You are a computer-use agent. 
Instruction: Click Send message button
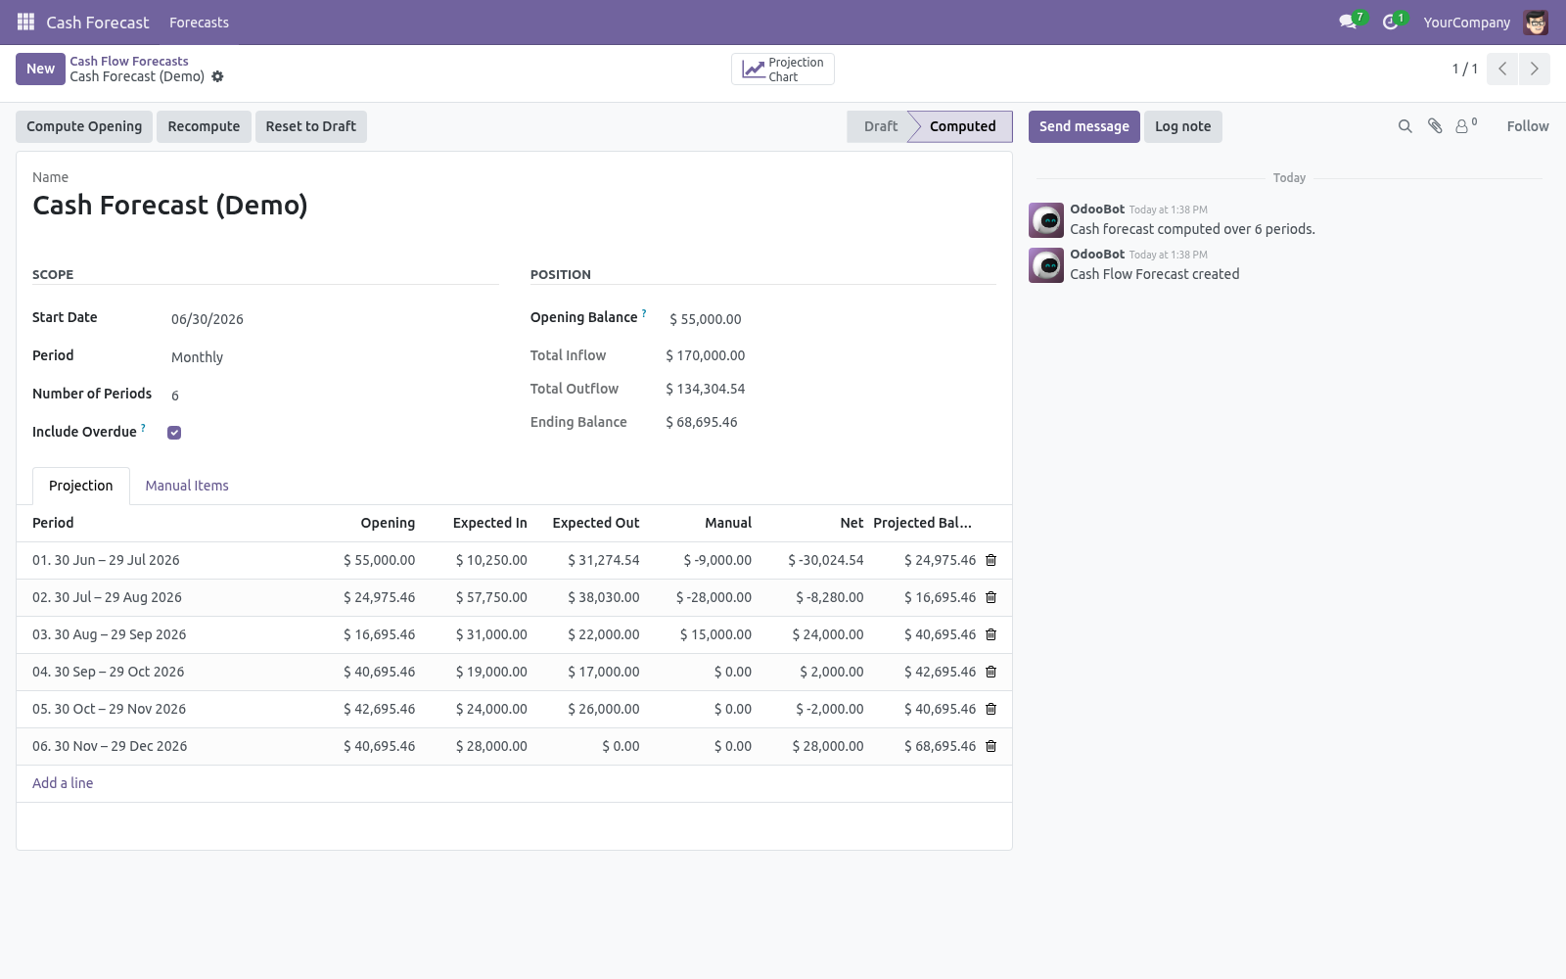[x=1083, y=126]
